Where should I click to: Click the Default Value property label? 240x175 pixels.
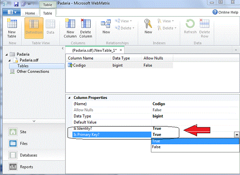click(85, 122)
